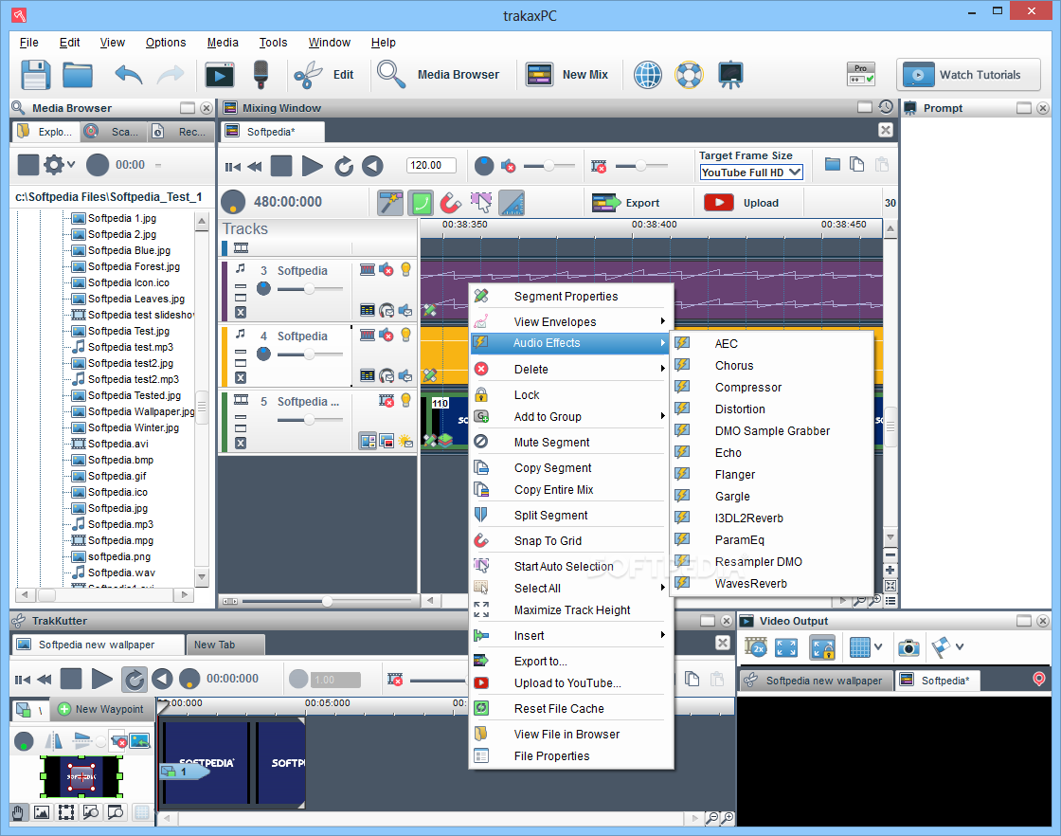Click the Watch Tutorials button
Screen dimensions: 1061x836
pyautogui.click(x=968, y=75)
